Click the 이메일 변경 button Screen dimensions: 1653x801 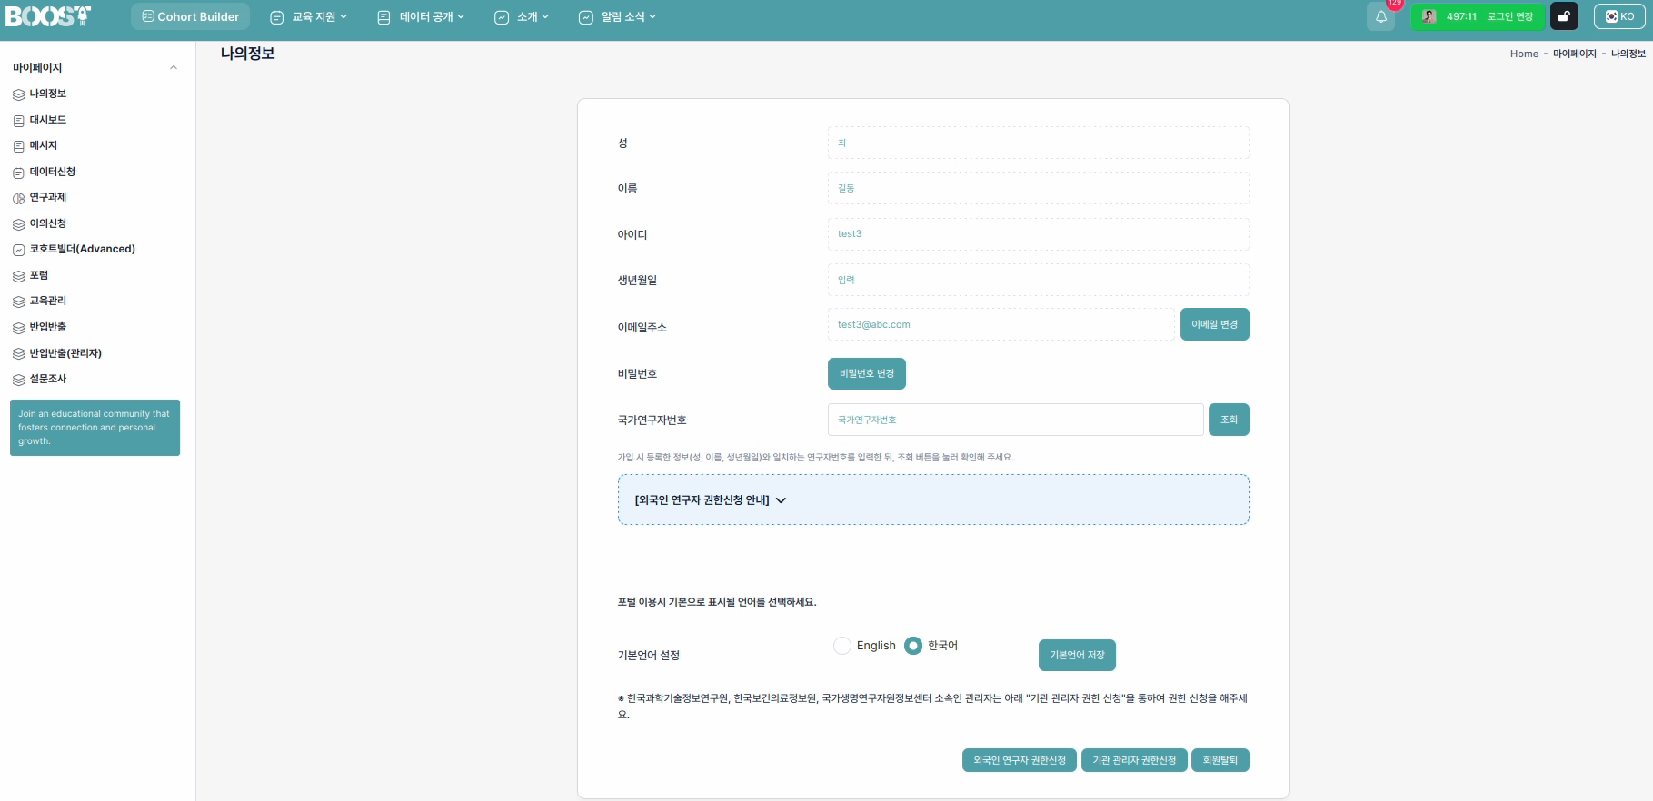point(1214,324)
